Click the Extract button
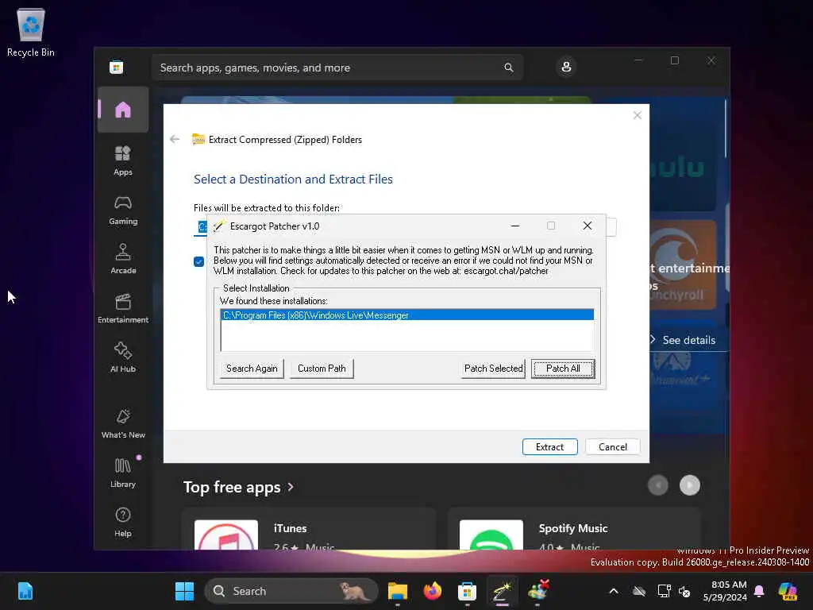Viewport: 813px width, 610px height. (549, 446)
